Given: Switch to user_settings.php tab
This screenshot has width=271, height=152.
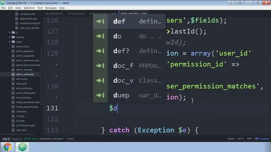Looking at the screenshot, I should coord(54,14).
